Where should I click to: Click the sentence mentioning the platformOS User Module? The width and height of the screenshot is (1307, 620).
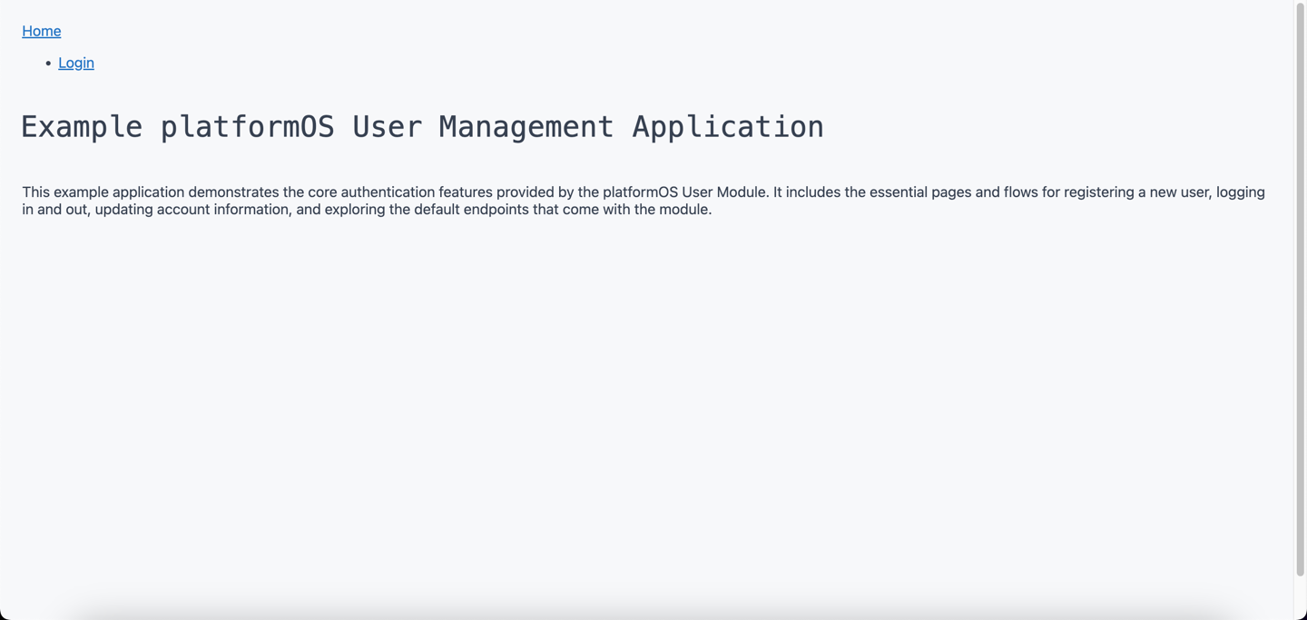635,192
